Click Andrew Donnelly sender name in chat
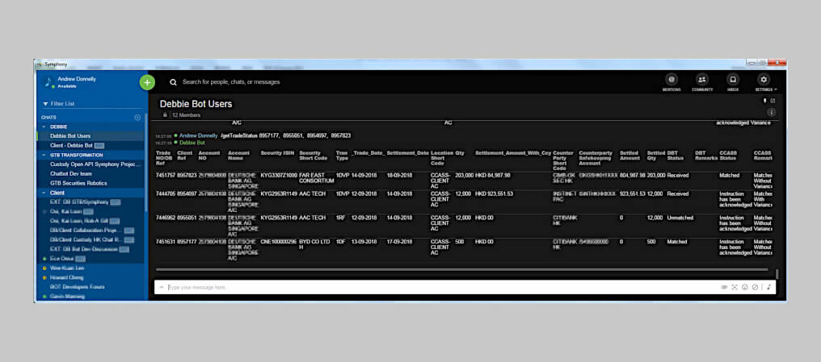 (199, 135)
